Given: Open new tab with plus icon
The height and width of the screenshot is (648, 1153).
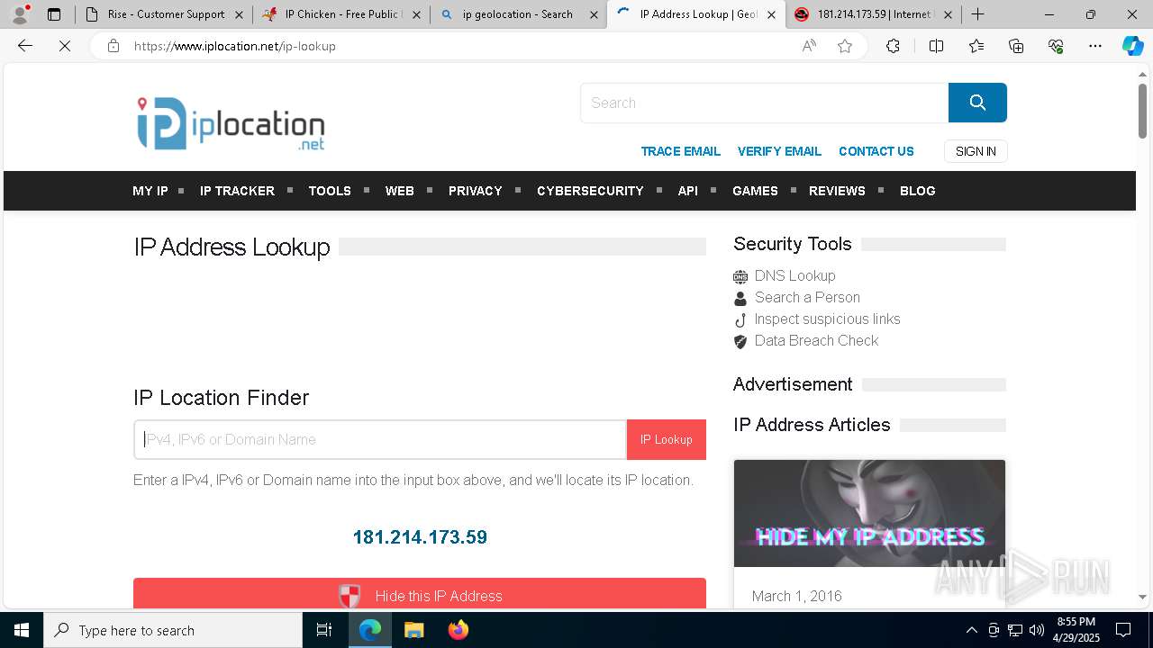Looking at the screenshot, I should pos(977,14).
